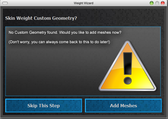The width and height of the screenshot is (168, 119).
Task: Click the green window button
Action: 152,3
